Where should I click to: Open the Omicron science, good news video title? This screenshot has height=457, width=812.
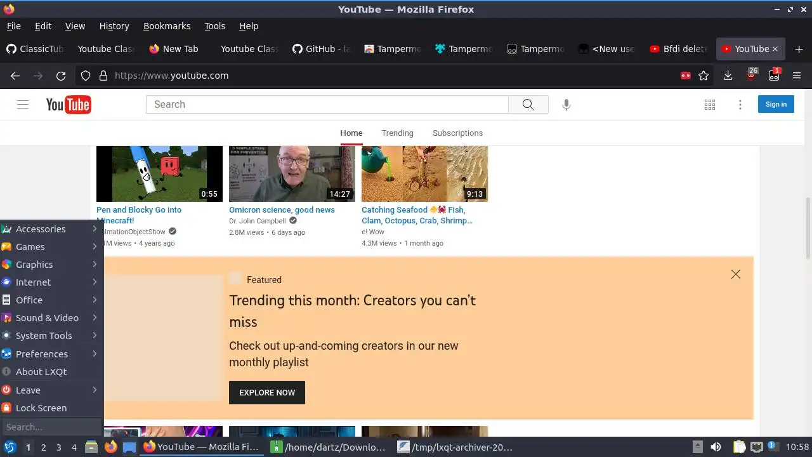click(282, 210)
